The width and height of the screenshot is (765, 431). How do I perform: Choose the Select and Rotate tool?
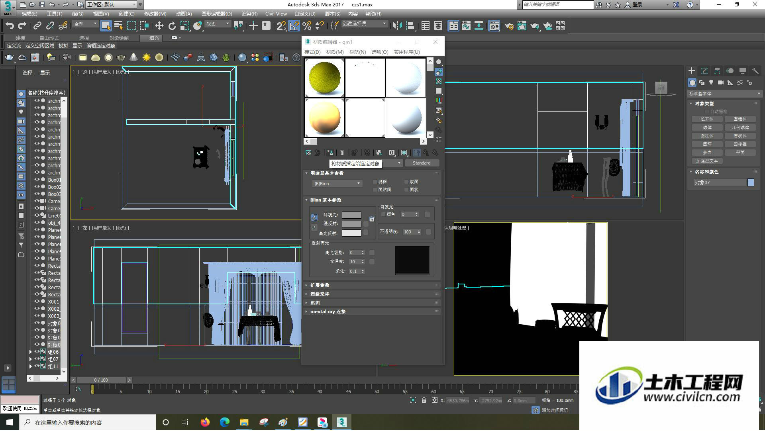172,26
